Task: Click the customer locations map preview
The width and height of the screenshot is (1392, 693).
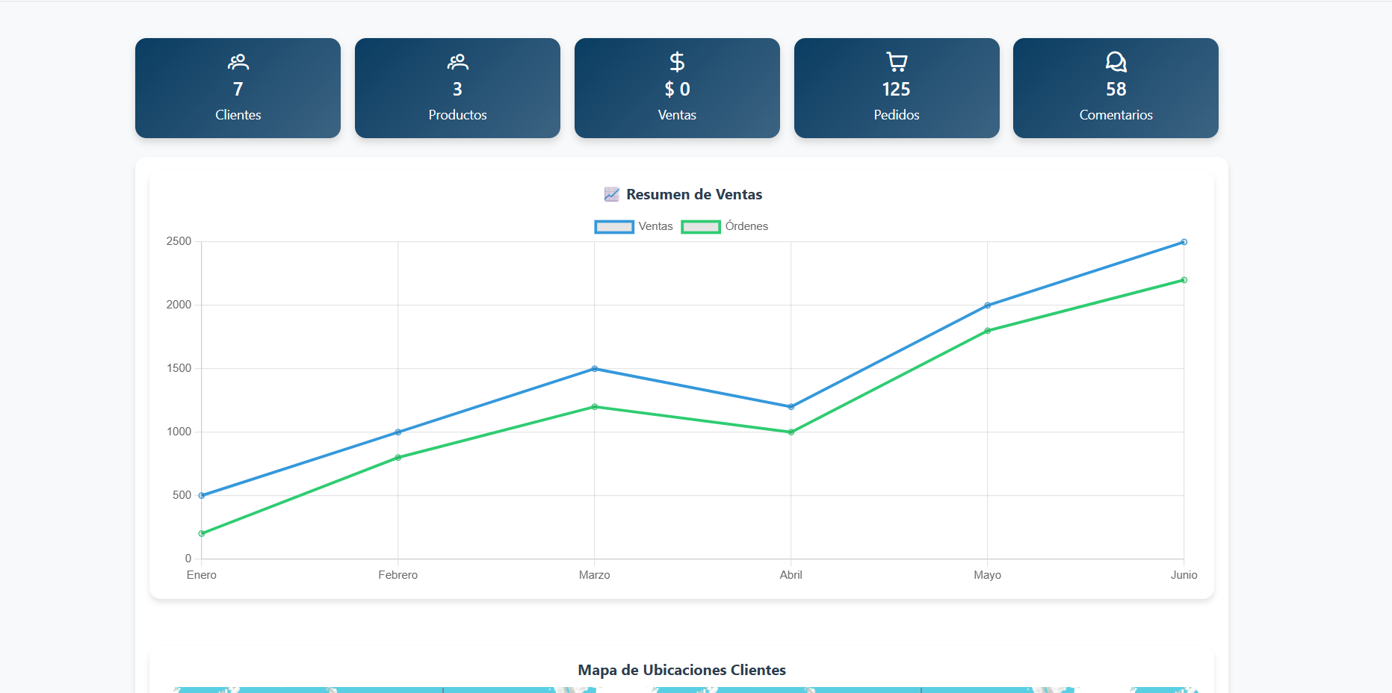Action: click(681, 689)
